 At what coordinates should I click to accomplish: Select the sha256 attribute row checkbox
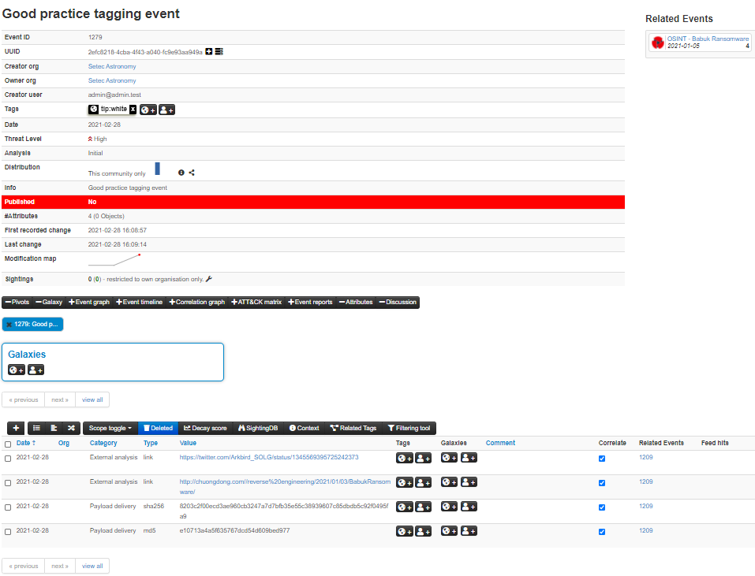tap(8, 507)
